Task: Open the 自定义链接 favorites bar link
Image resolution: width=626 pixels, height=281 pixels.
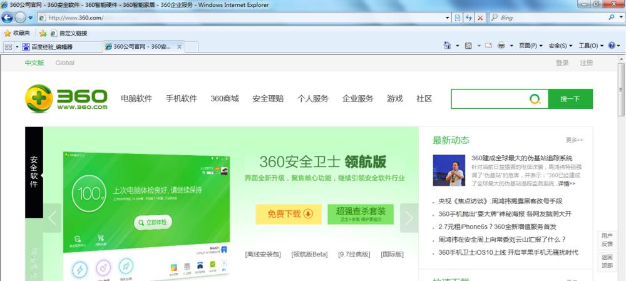Action: (x=69, y=33)
